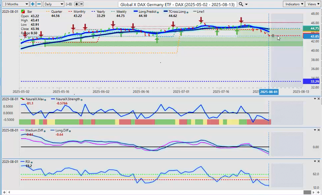Close the NeuralX indicator panel
322x195 pixels.
[318, 99]
